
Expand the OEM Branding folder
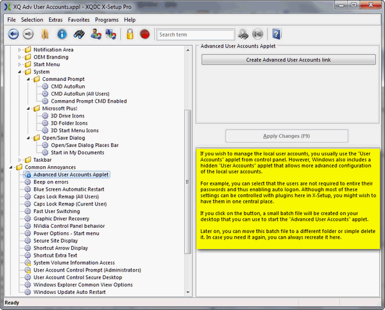(x=19, y=57)
